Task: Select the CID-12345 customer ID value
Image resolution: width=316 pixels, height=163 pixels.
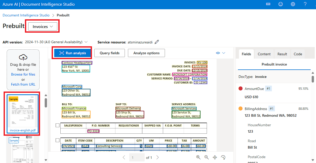Action: pos(200,83)
